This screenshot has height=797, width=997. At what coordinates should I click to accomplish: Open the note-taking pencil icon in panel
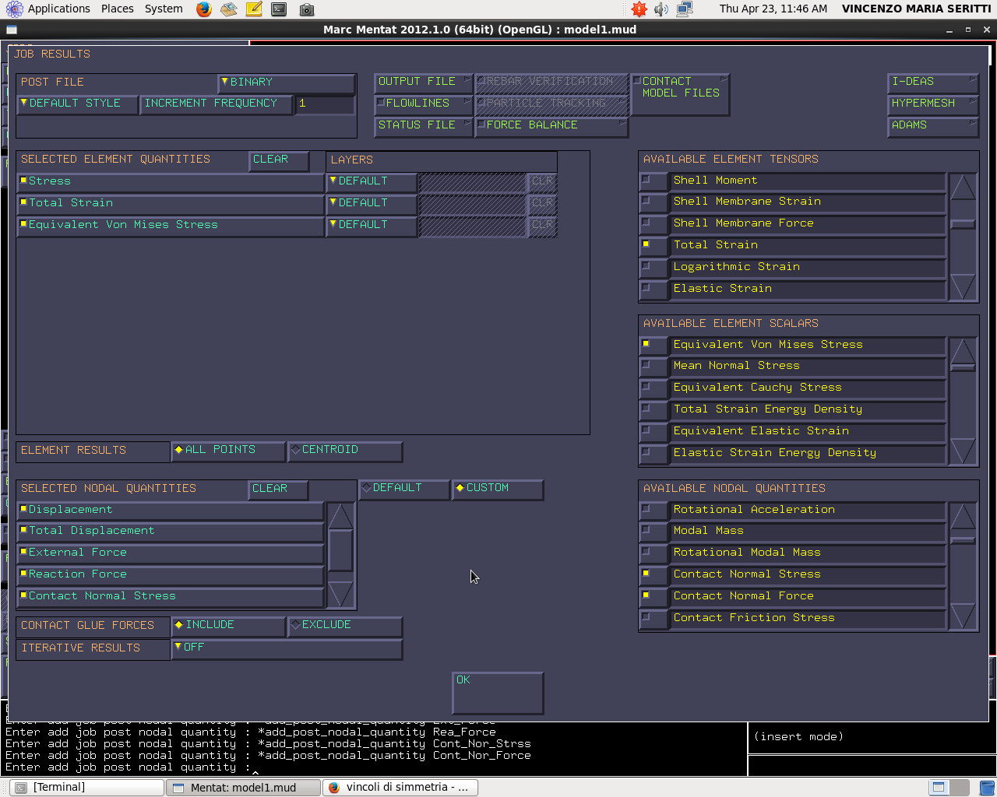[x=254, y=9]
